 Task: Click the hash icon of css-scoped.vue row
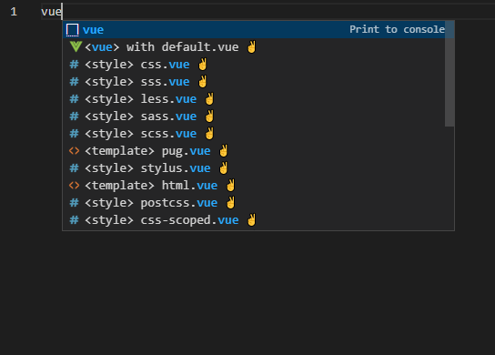[75, 220]
